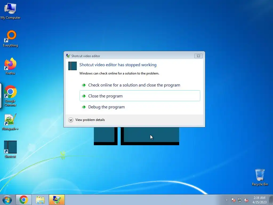273x205 pixels.
Task: Select the Recycle Bin icon
Action: tap(260, 177)
